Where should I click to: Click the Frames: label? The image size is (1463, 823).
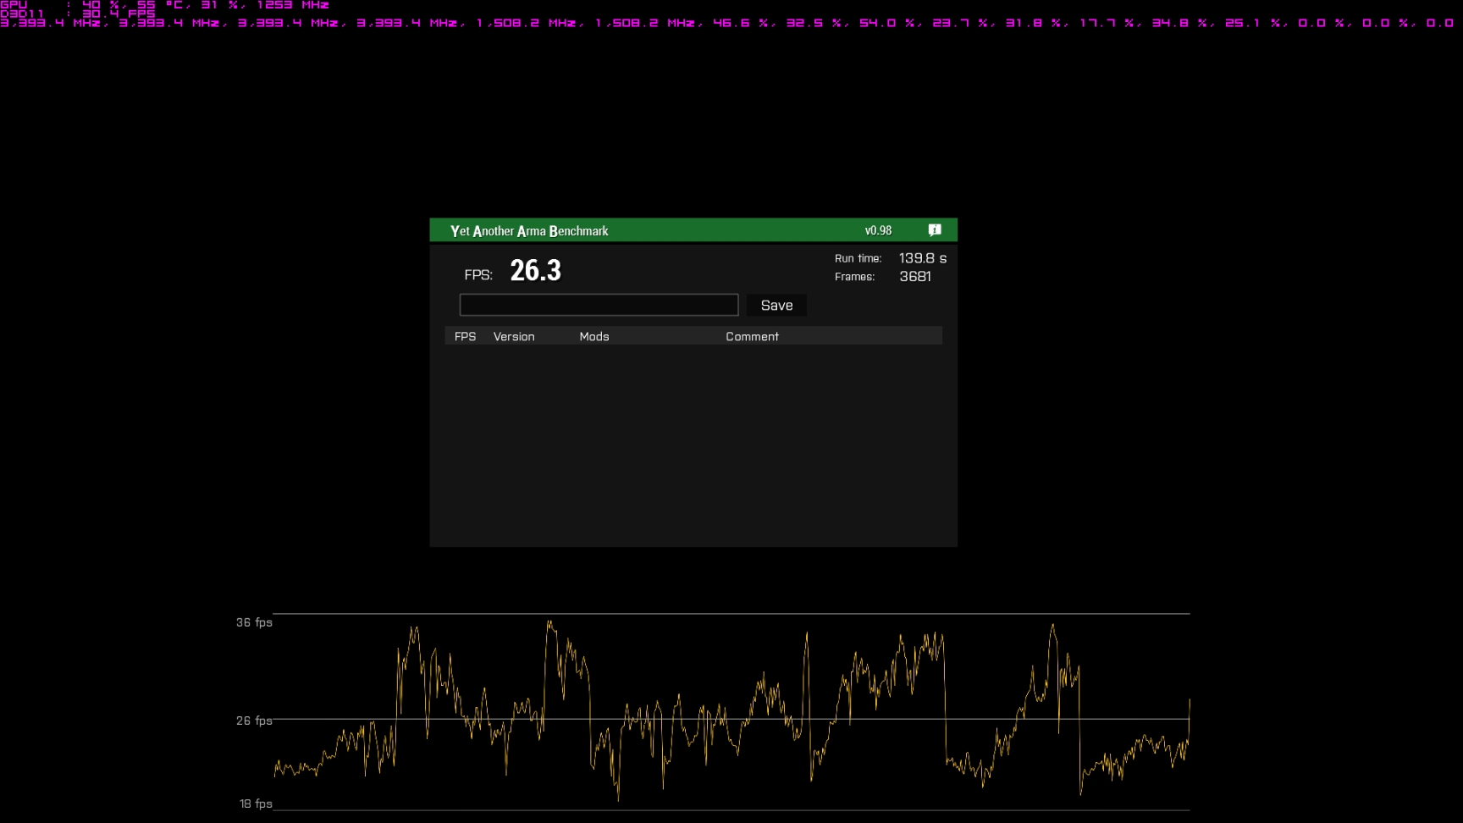(854, 277)
